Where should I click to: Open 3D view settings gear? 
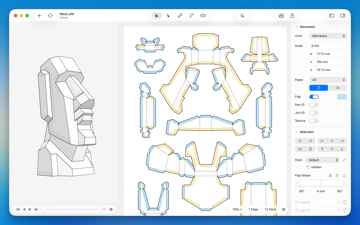click(111, 209)
